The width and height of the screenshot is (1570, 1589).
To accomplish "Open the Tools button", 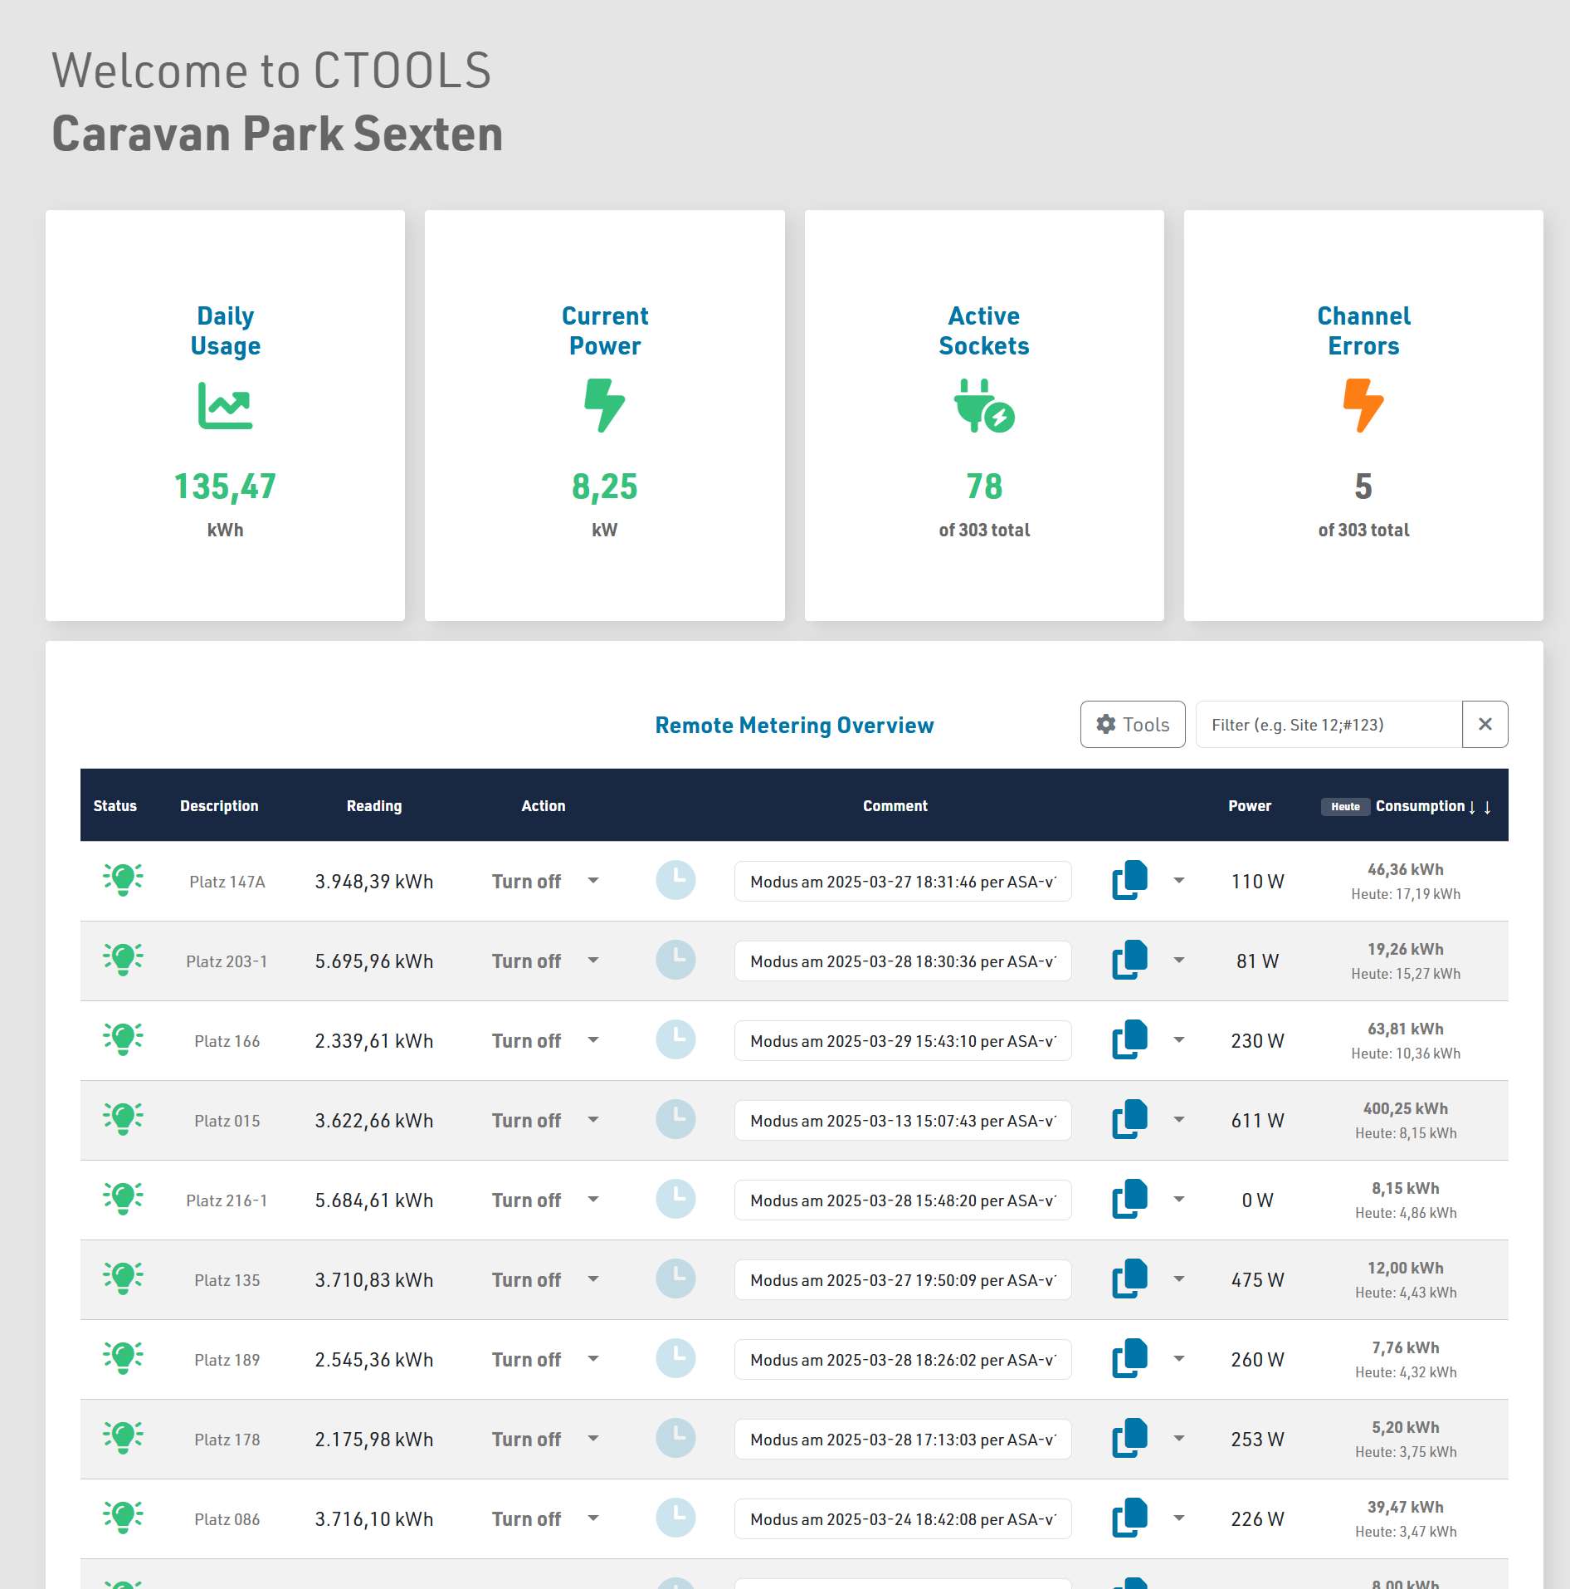I will pos(1132,724).
